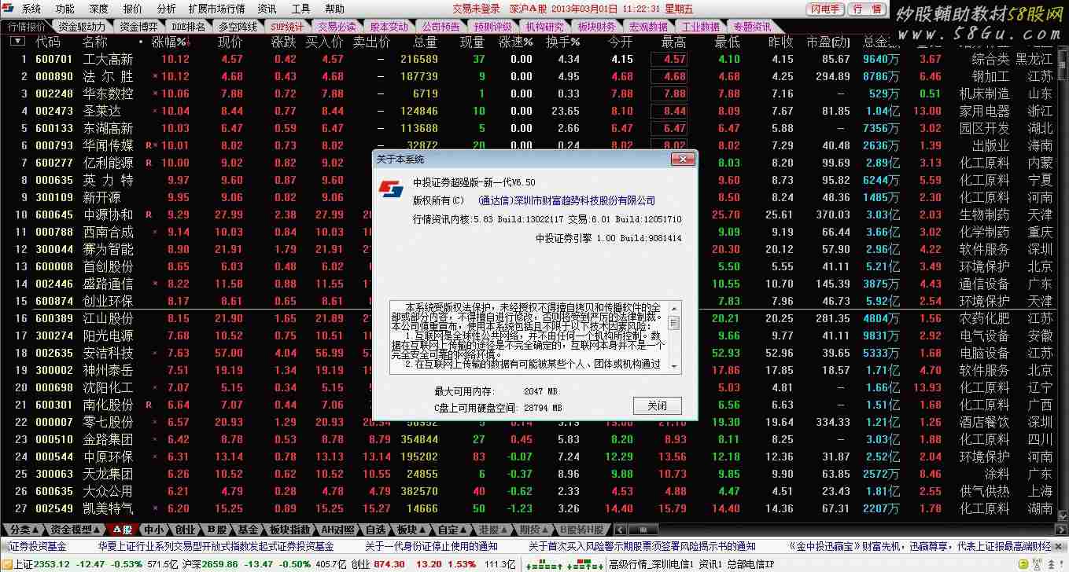Open the 报价 menu
1069x572 pixels.
(x=133, y=9)
